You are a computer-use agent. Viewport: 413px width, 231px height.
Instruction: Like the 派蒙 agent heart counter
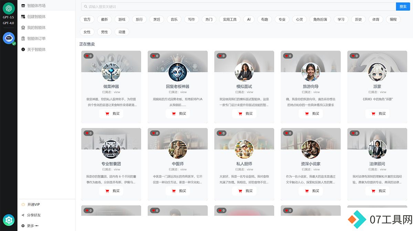point(354,56)
